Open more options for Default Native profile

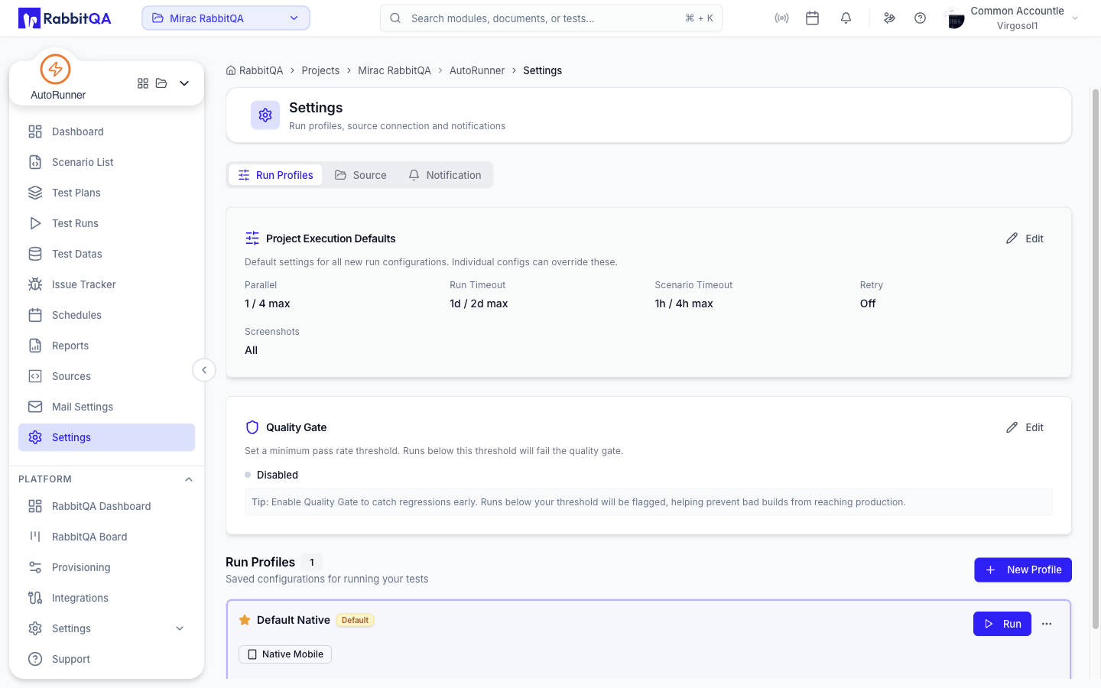pyautogui.click(x=1047, y=624)
